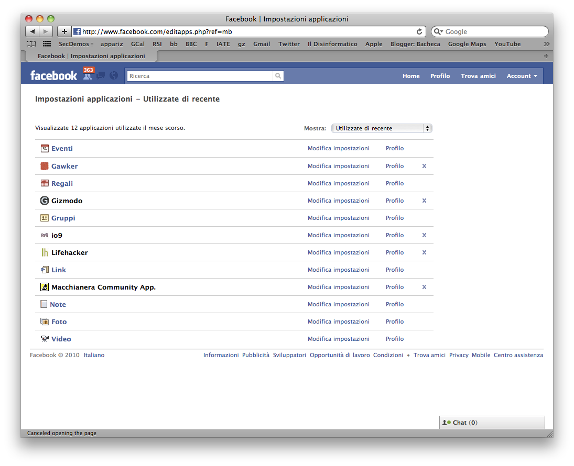Click the facebook logo
This screenshot has height=466, width=574.
pyautogui.click(x=53, y=76)
